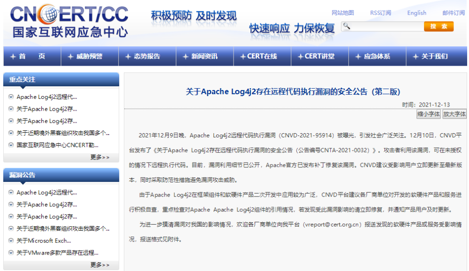Open the 新闻资讯 menu
Image resolution: width=469 pixels, height=271 pixels.
pos(204,56)
